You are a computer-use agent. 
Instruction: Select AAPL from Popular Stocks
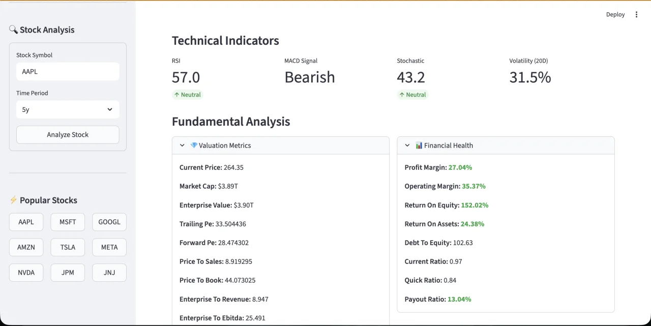[26, 222]
